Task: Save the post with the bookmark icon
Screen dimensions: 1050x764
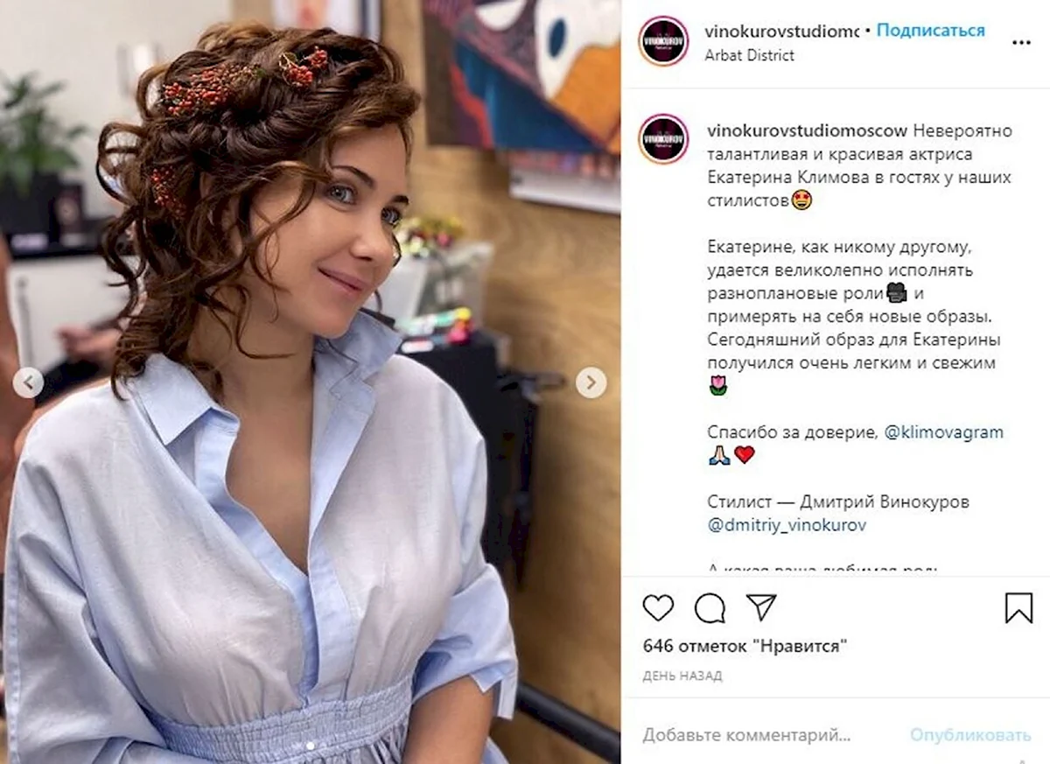Action: click(x=1018, y=607)
